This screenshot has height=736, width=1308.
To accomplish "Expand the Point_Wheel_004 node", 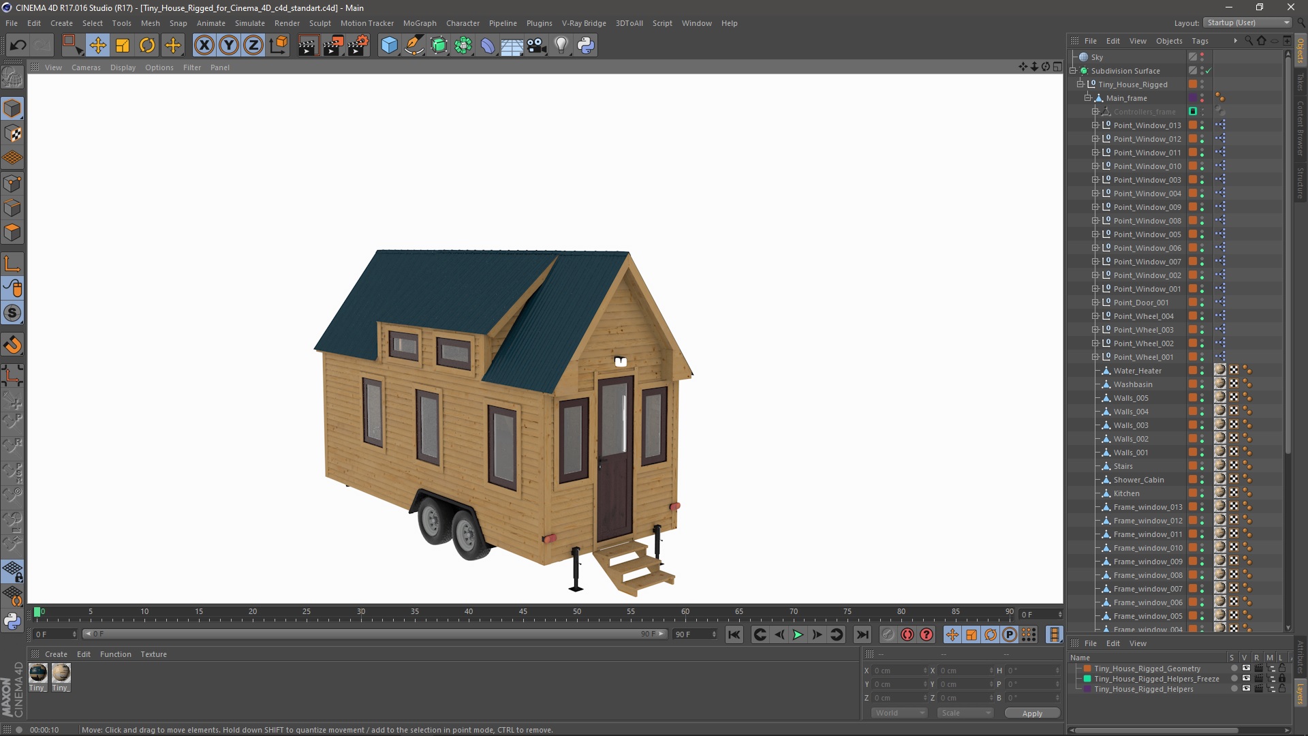I will pos(1095,316).
